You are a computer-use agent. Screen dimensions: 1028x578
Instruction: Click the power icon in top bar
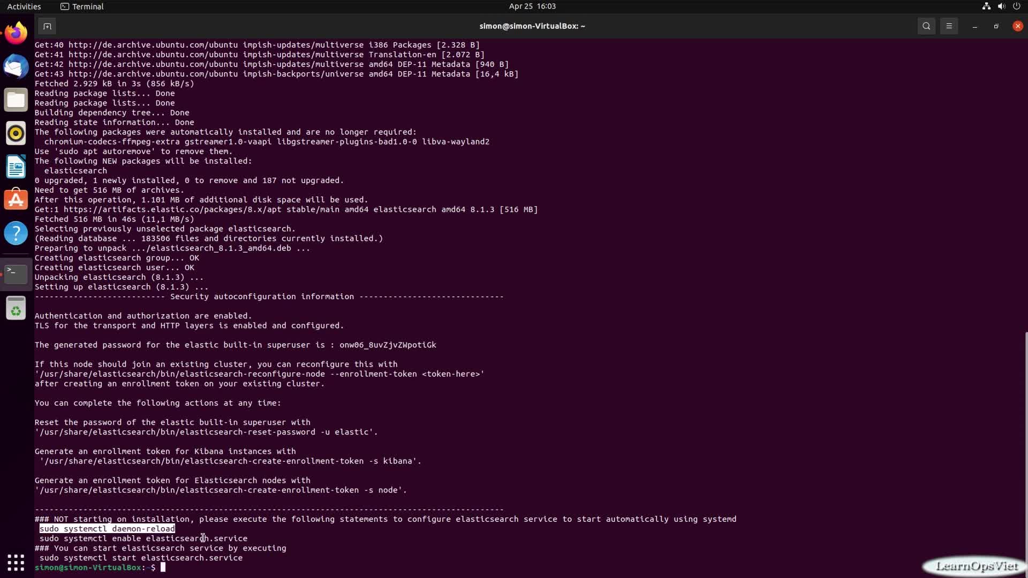1016,6
